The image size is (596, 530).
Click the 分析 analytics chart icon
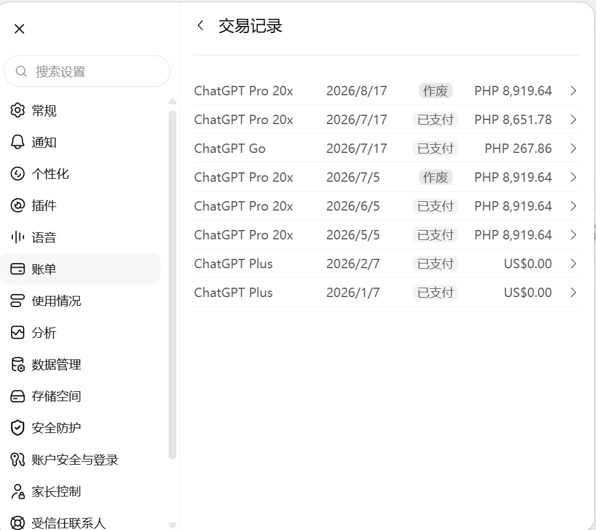pyautogui.click(x=18, y=332)
